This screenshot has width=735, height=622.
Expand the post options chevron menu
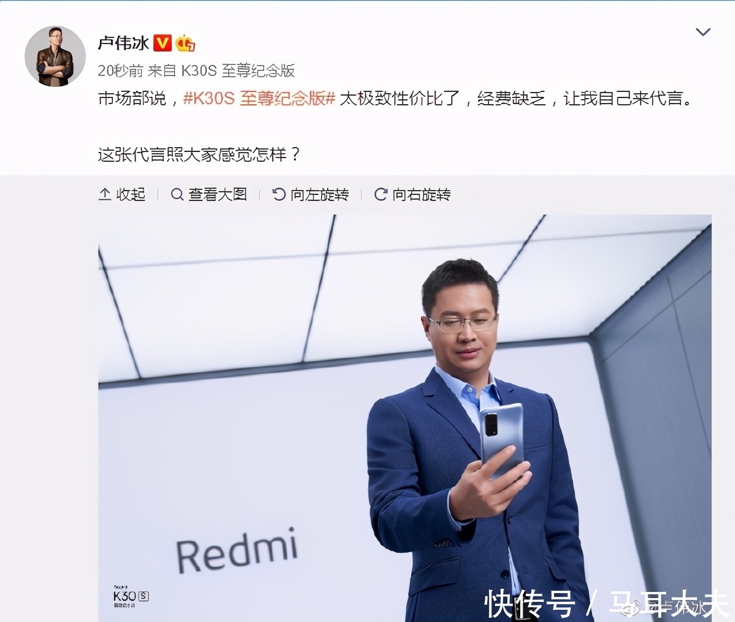[702, 32]
